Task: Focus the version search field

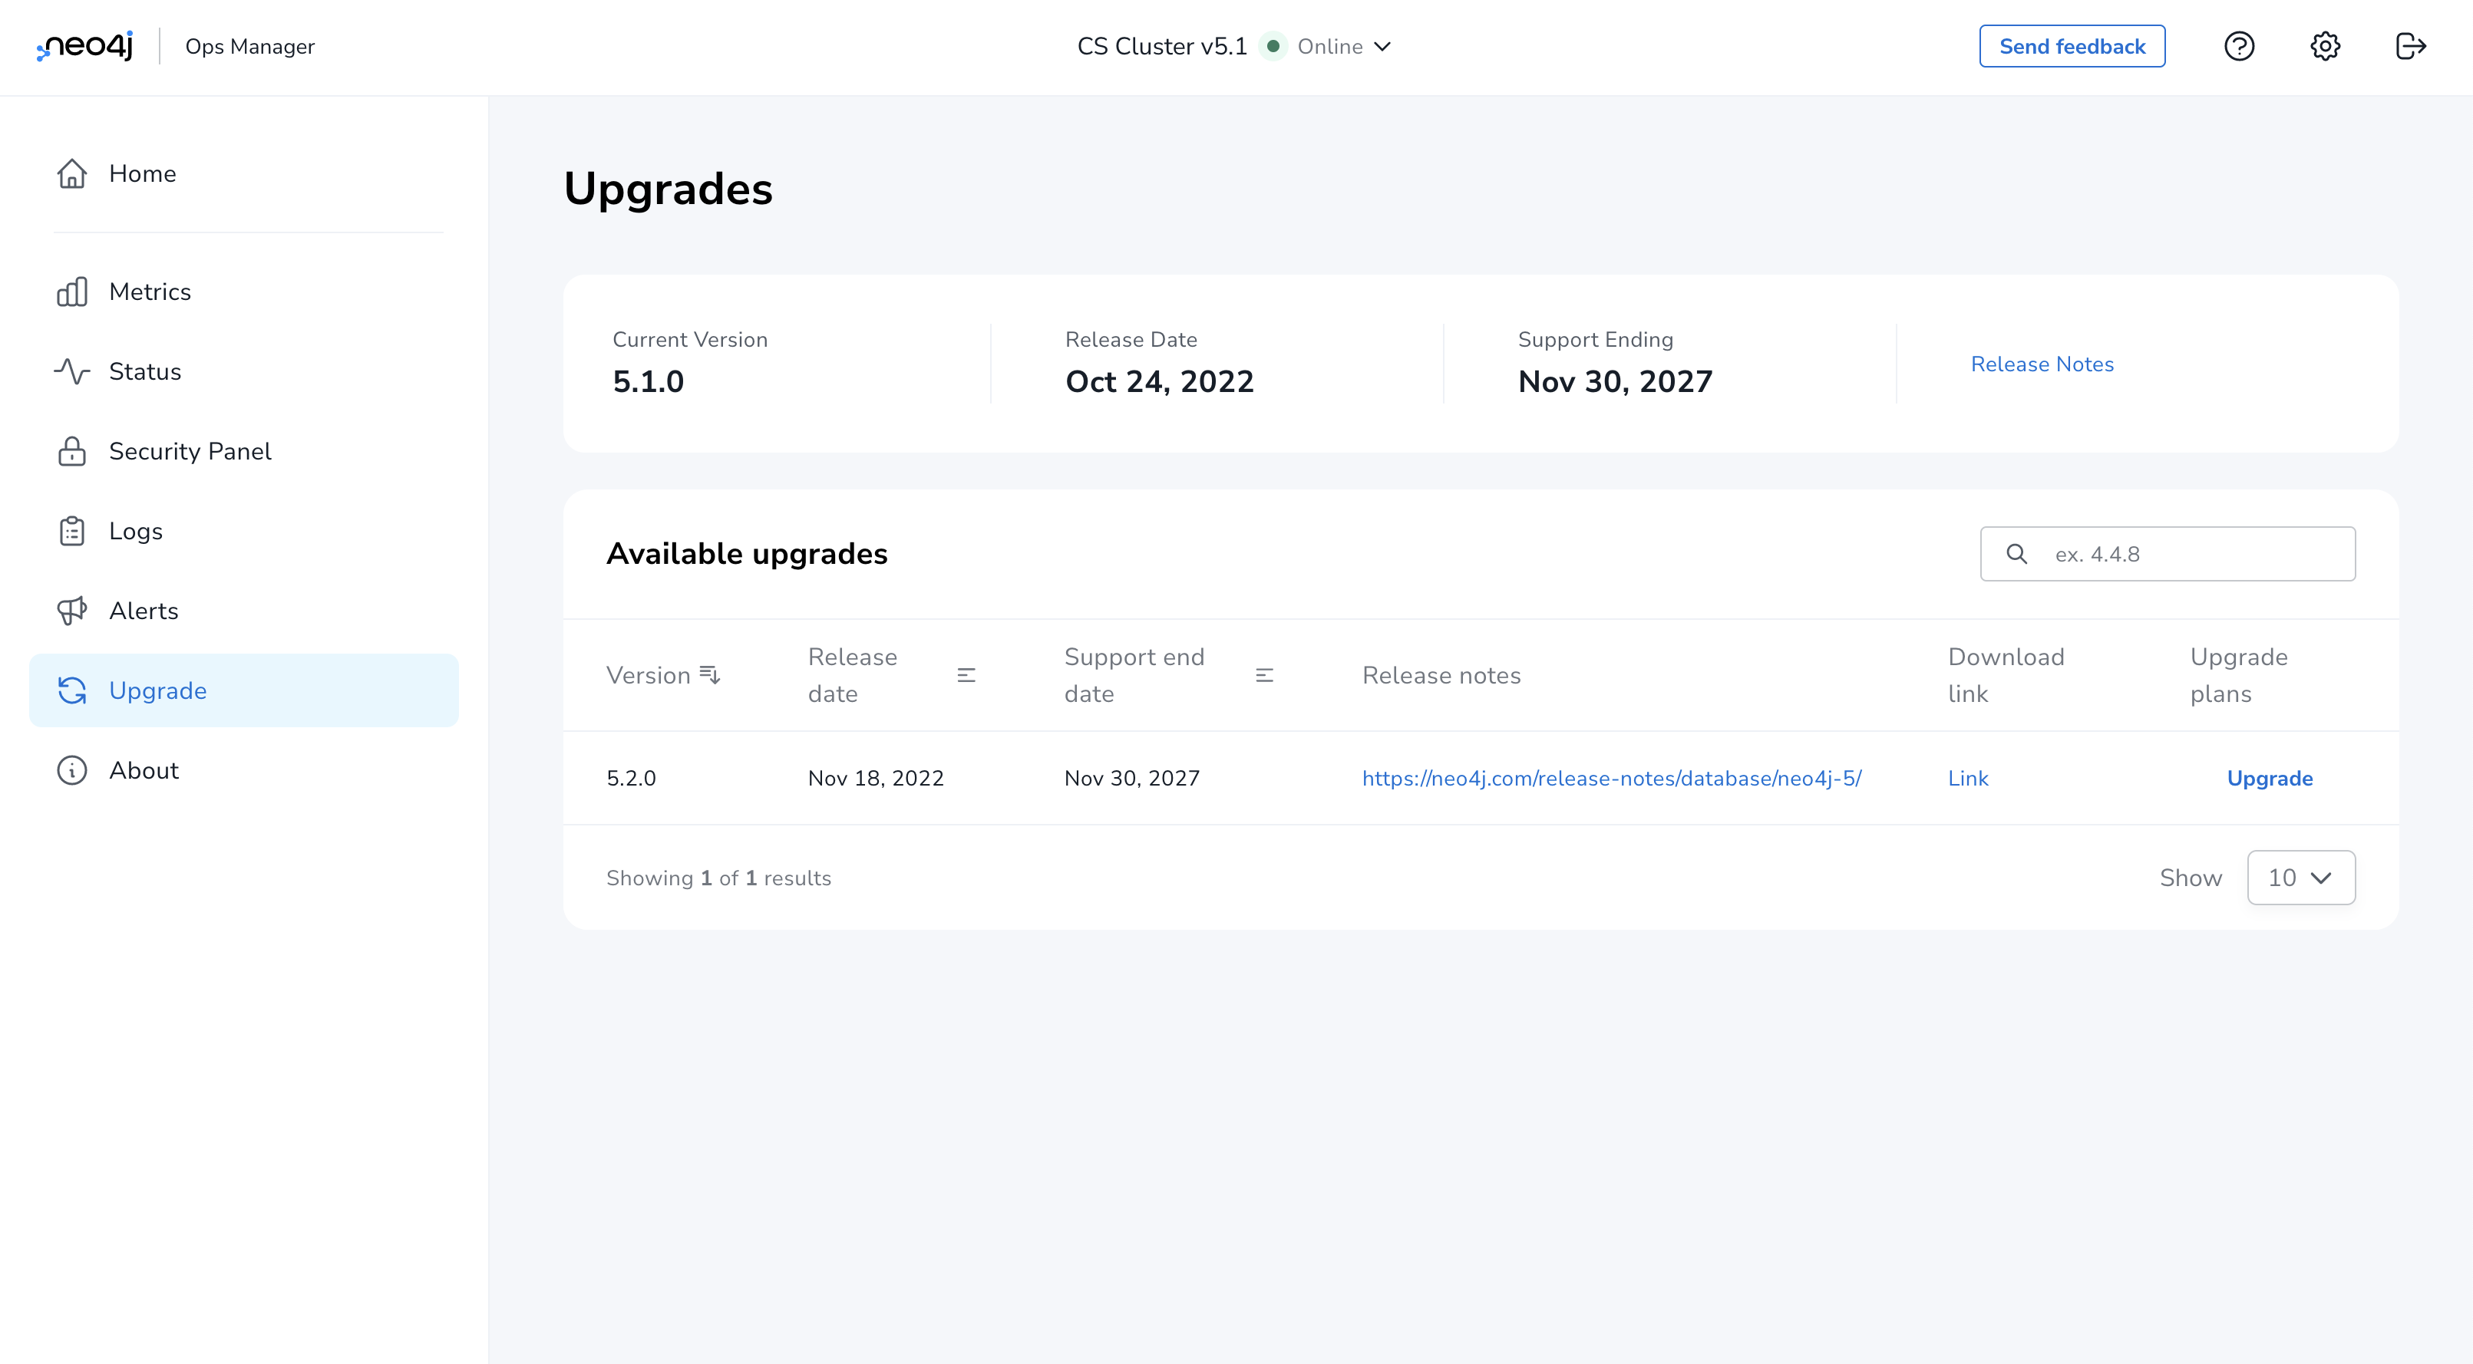Action: [2167, 553]
